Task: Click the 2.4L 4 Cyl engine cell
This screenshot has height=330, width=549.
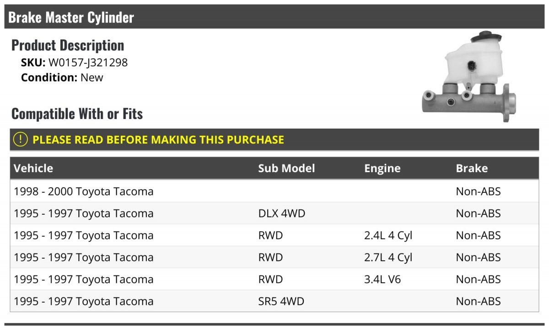Action: tap(388, 235)
